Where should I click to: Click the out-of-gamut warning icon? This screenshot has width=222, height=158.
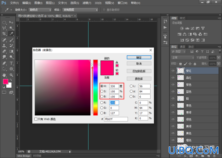coord(117,62)
